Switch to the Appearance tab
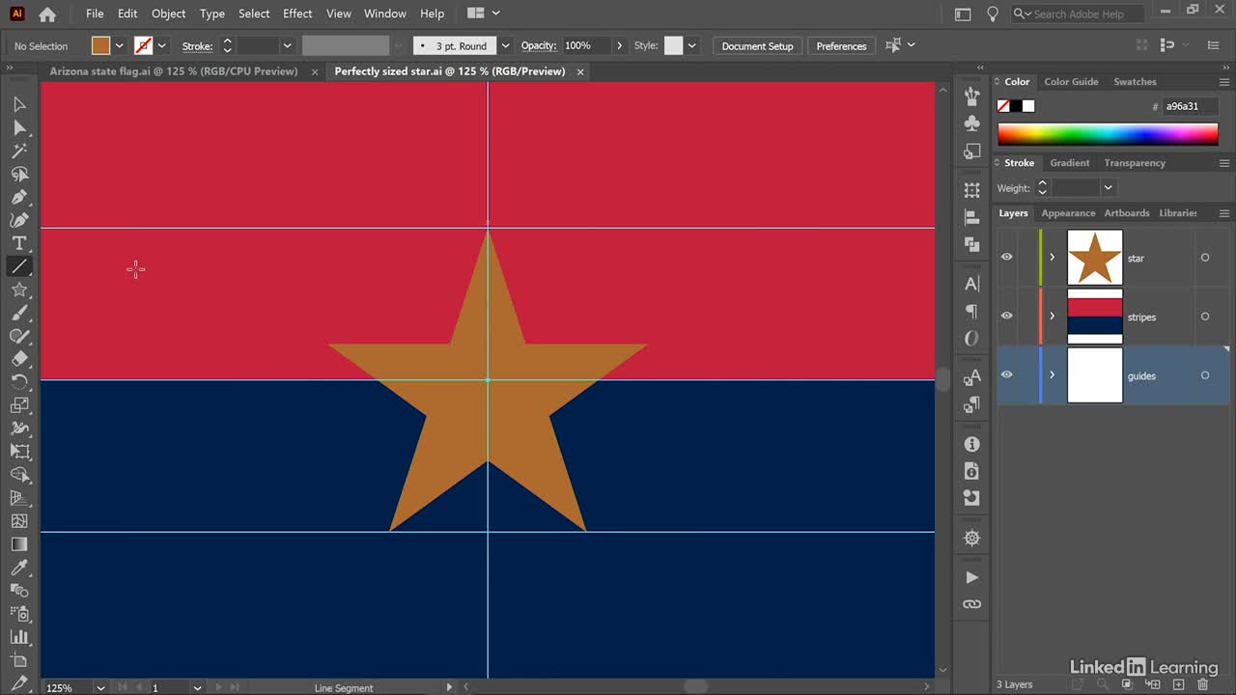 pos(1068,213)
